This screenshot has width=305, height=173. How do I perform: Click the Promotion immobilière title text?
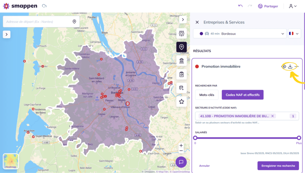click(x=221, y=66)
